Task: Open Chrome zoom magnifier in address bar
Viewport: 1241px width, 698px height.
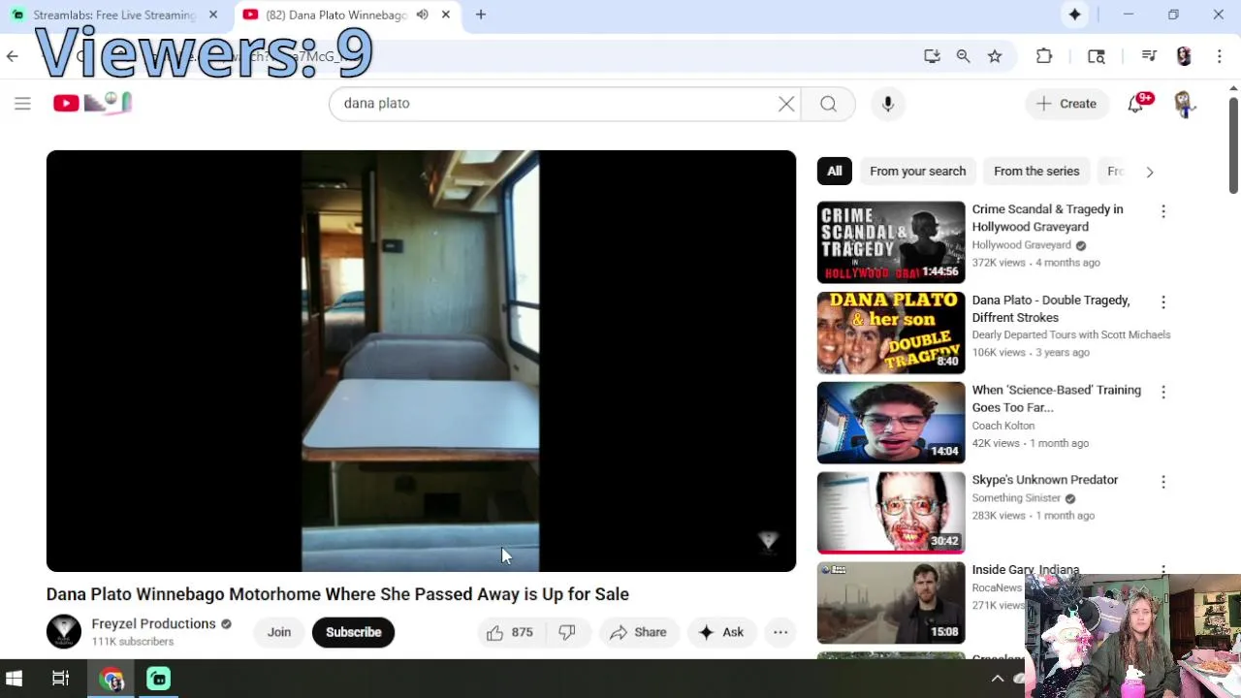Action: [963, 56]
